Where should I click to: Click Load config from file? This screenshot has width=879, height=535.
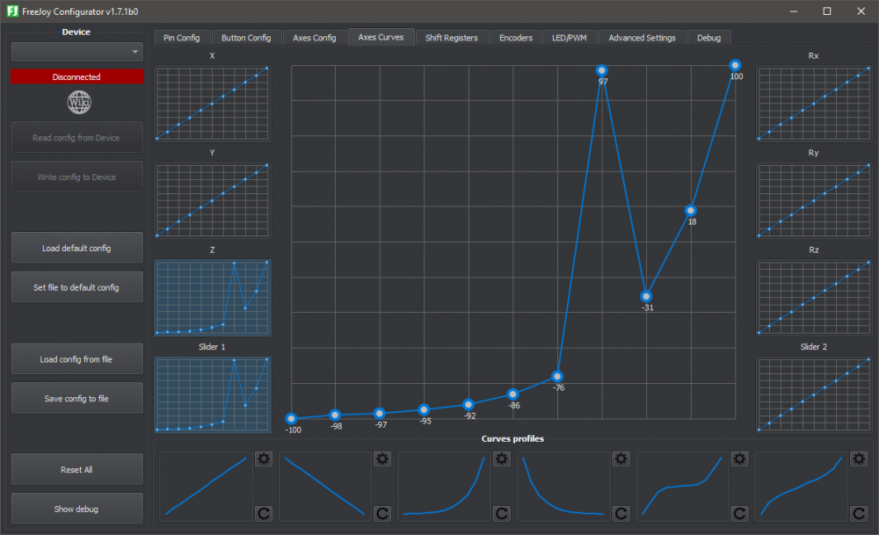[76, 359]
